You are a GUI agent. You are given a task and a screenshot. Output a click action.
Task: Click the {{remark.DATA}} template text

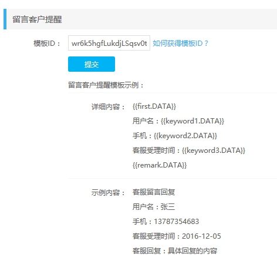160,165
